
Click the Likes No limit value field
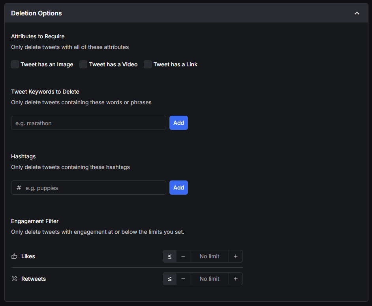[209, 256]
